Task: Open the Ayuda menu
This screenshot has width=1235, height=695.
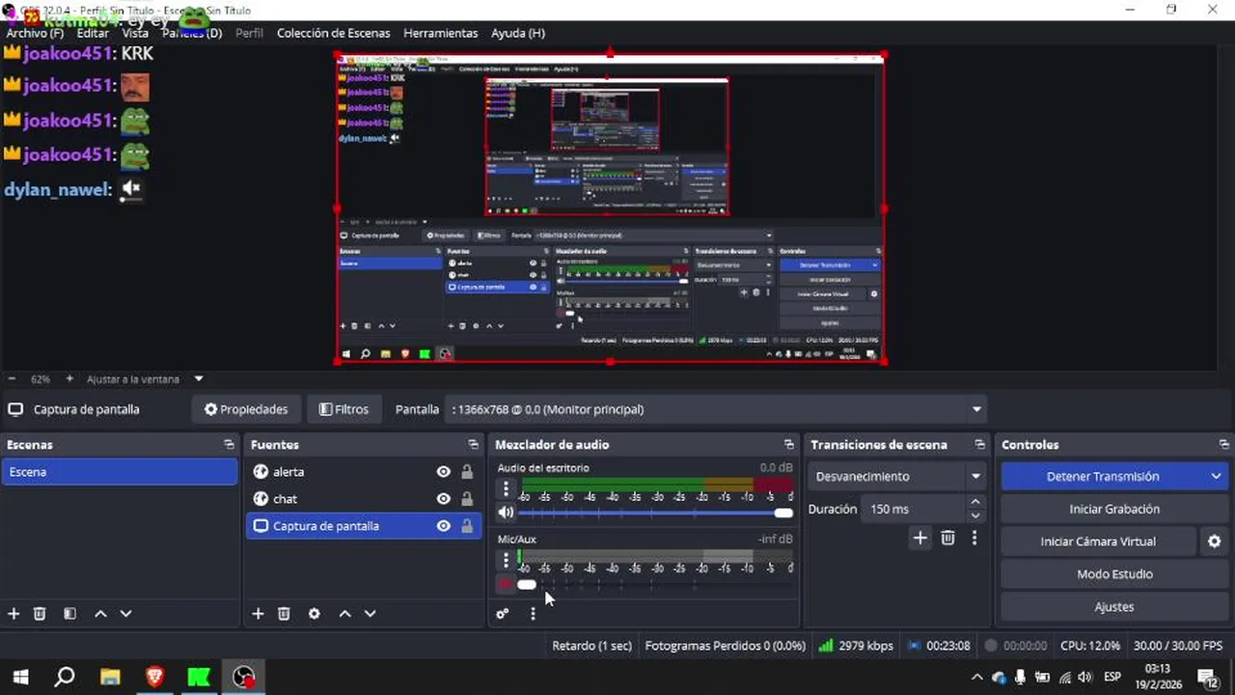Action: click(x=518, y=33)
